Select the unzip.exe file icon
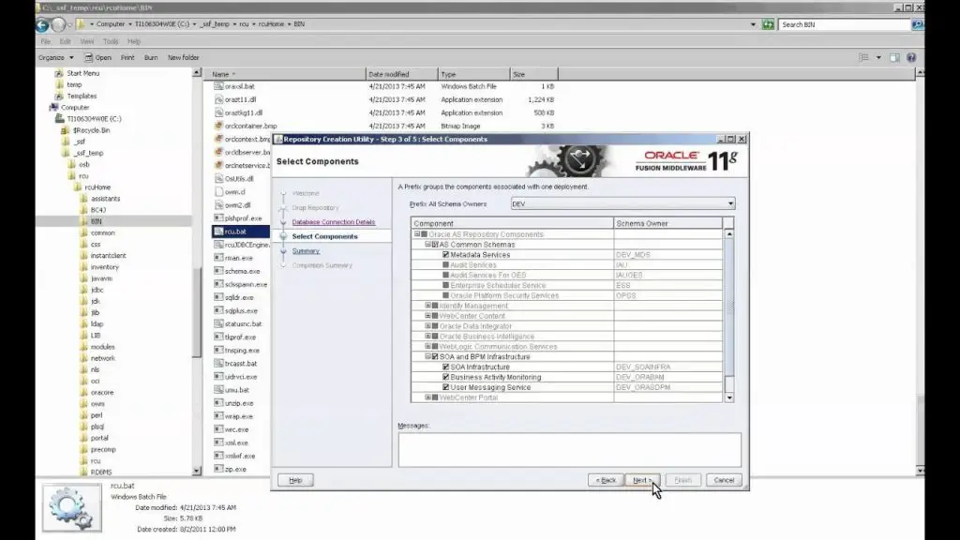This screenshot has width=960, height=540. point(218,403)
